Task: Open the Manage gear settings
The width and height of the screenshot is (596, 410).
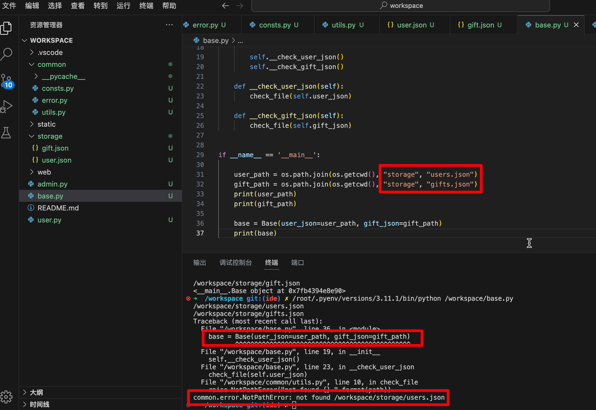Action: click(7, 397)
